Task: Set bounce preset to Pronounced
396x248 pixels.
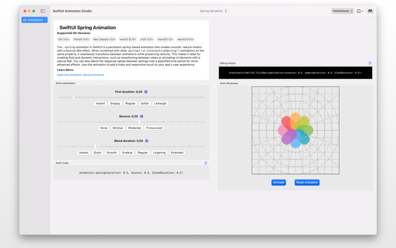Action: click(x=154, y=128)
